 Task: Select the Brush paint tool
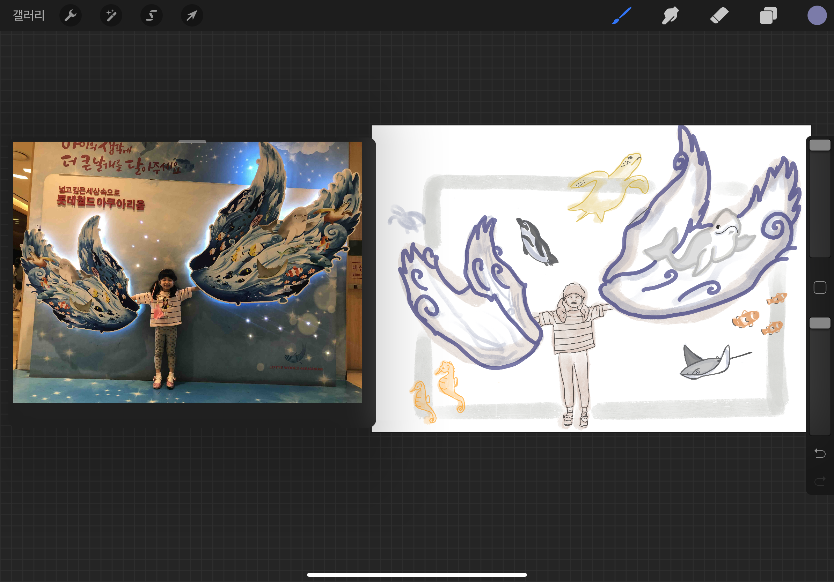pyautogui.click(x=622, y=16)
